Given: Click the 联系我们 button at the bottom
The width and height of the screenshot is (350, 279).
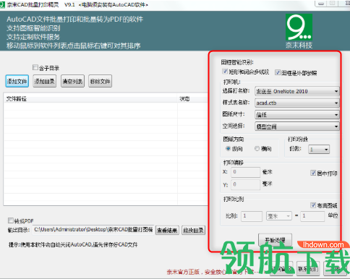Looking at the screenshot, I should pyautogui.click(x=308, y=269).
